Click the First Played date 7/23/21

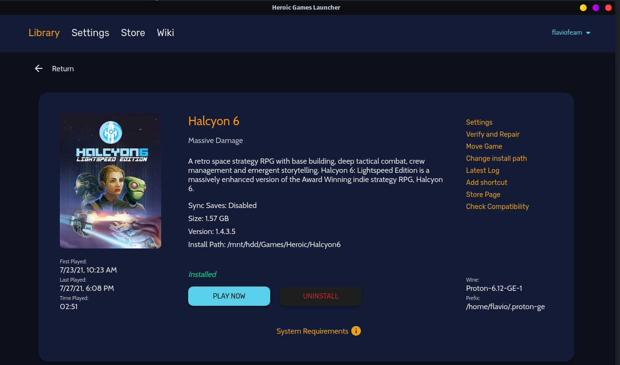coord(88,270)
